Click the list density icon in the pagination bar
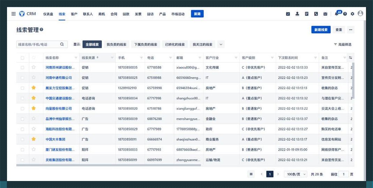 tap(251, 174)
